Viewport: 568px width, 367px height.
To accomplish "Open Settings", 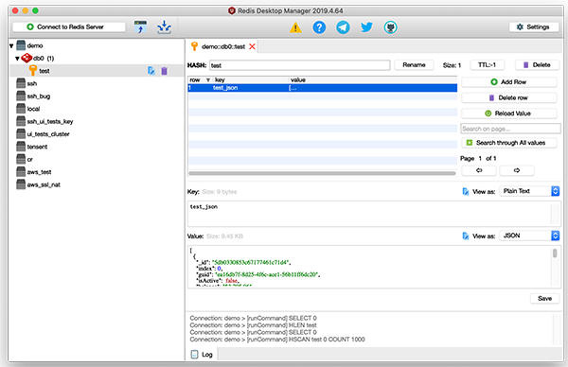I will pos(533,26).
